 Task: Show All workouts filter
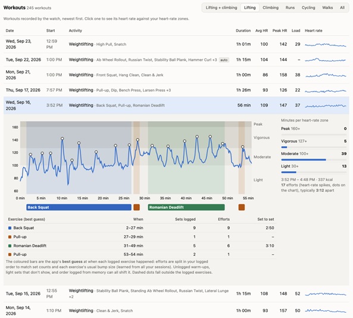pyautogui.click(x=342, y=8)
